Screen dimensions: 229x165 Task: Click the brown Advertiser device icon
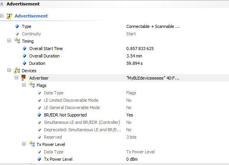coord(23,78)
